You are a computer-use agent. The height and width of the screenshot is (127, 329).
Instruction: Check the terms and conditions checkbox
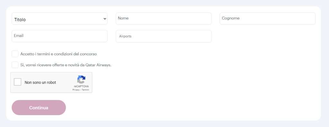pos(15,54)
